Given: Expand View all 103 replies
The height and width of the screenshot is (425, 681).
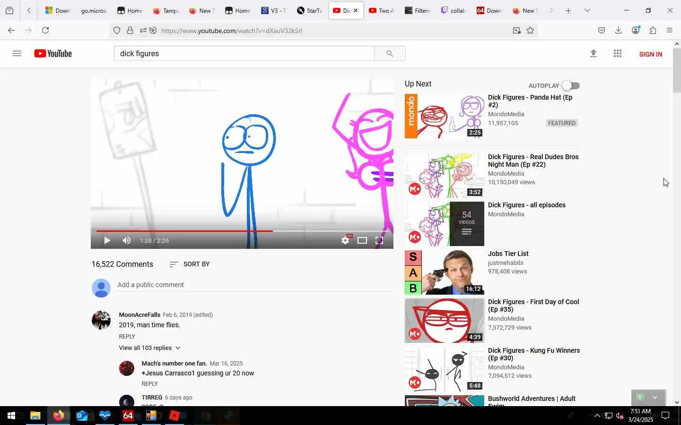Looking at the screenshot, I should 149,348.
